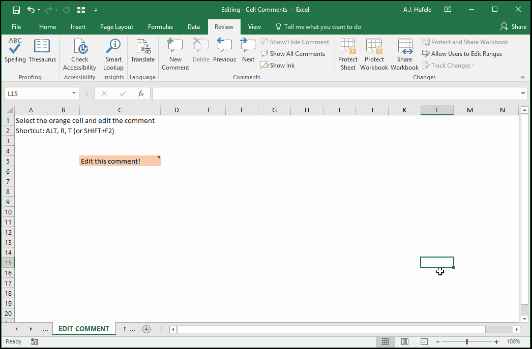Click the Repeat circular arrow icon
532x349 pixels.
[67, 10]
